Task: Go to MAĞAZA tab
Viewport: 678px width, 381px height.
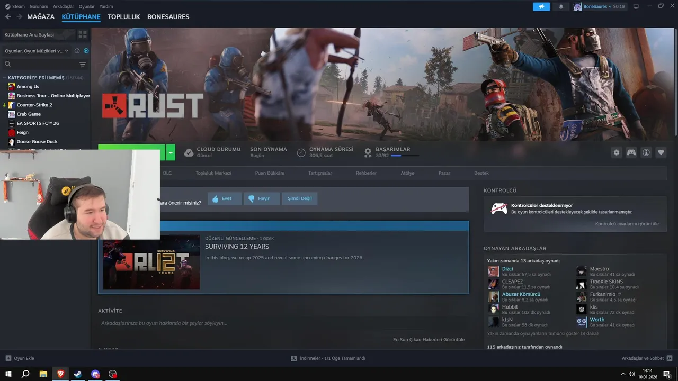Action: pyautogui.click(x=41, y=17)
